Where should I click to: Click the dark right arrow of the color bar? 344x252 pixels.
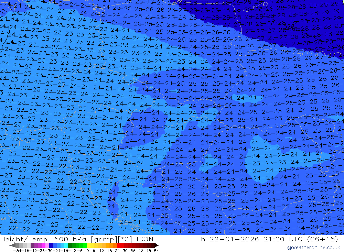(157, 245)
